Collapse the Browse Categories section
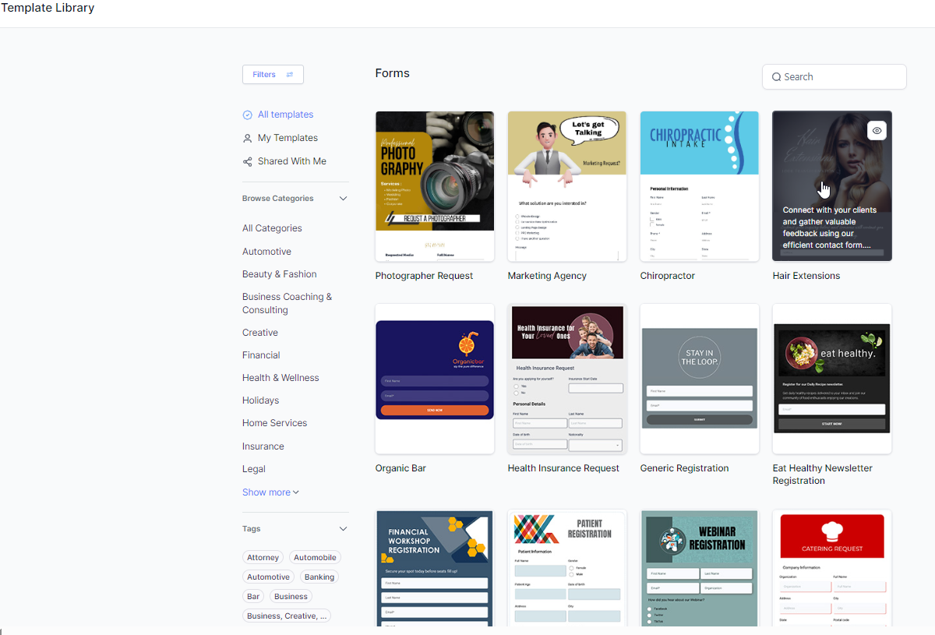Image resolution: width=935 pixels, height=635 pixels. click(x=343, y=199)
